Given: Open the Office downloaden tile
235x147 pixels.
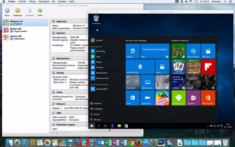Looking at the screenshot, I should point(208,98).
